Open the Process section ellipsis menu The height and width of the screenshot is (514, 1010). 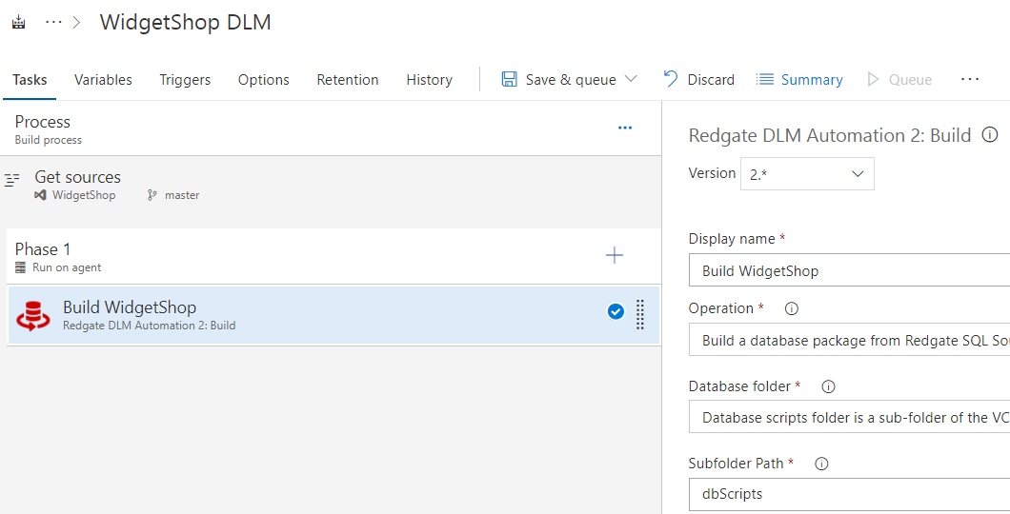(625, 128)
